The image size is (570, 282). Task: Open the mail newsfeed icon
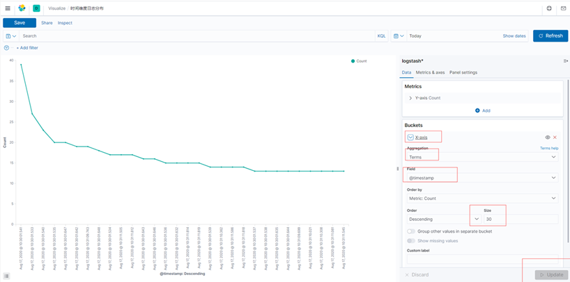click(563, 8)
